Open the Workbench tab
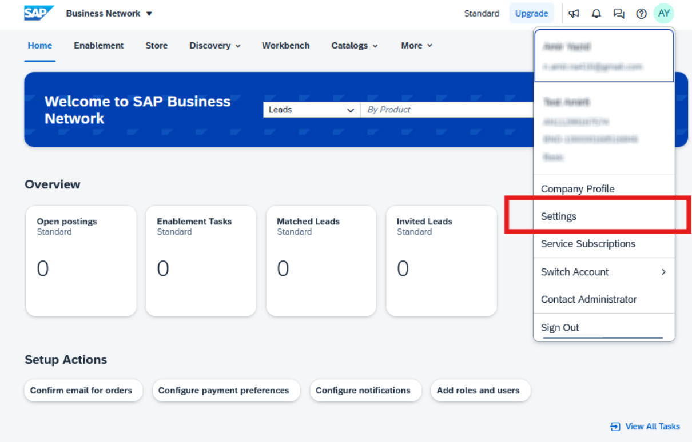The height and width of the screenshot is (442, 692). click(x=286, y=46)
